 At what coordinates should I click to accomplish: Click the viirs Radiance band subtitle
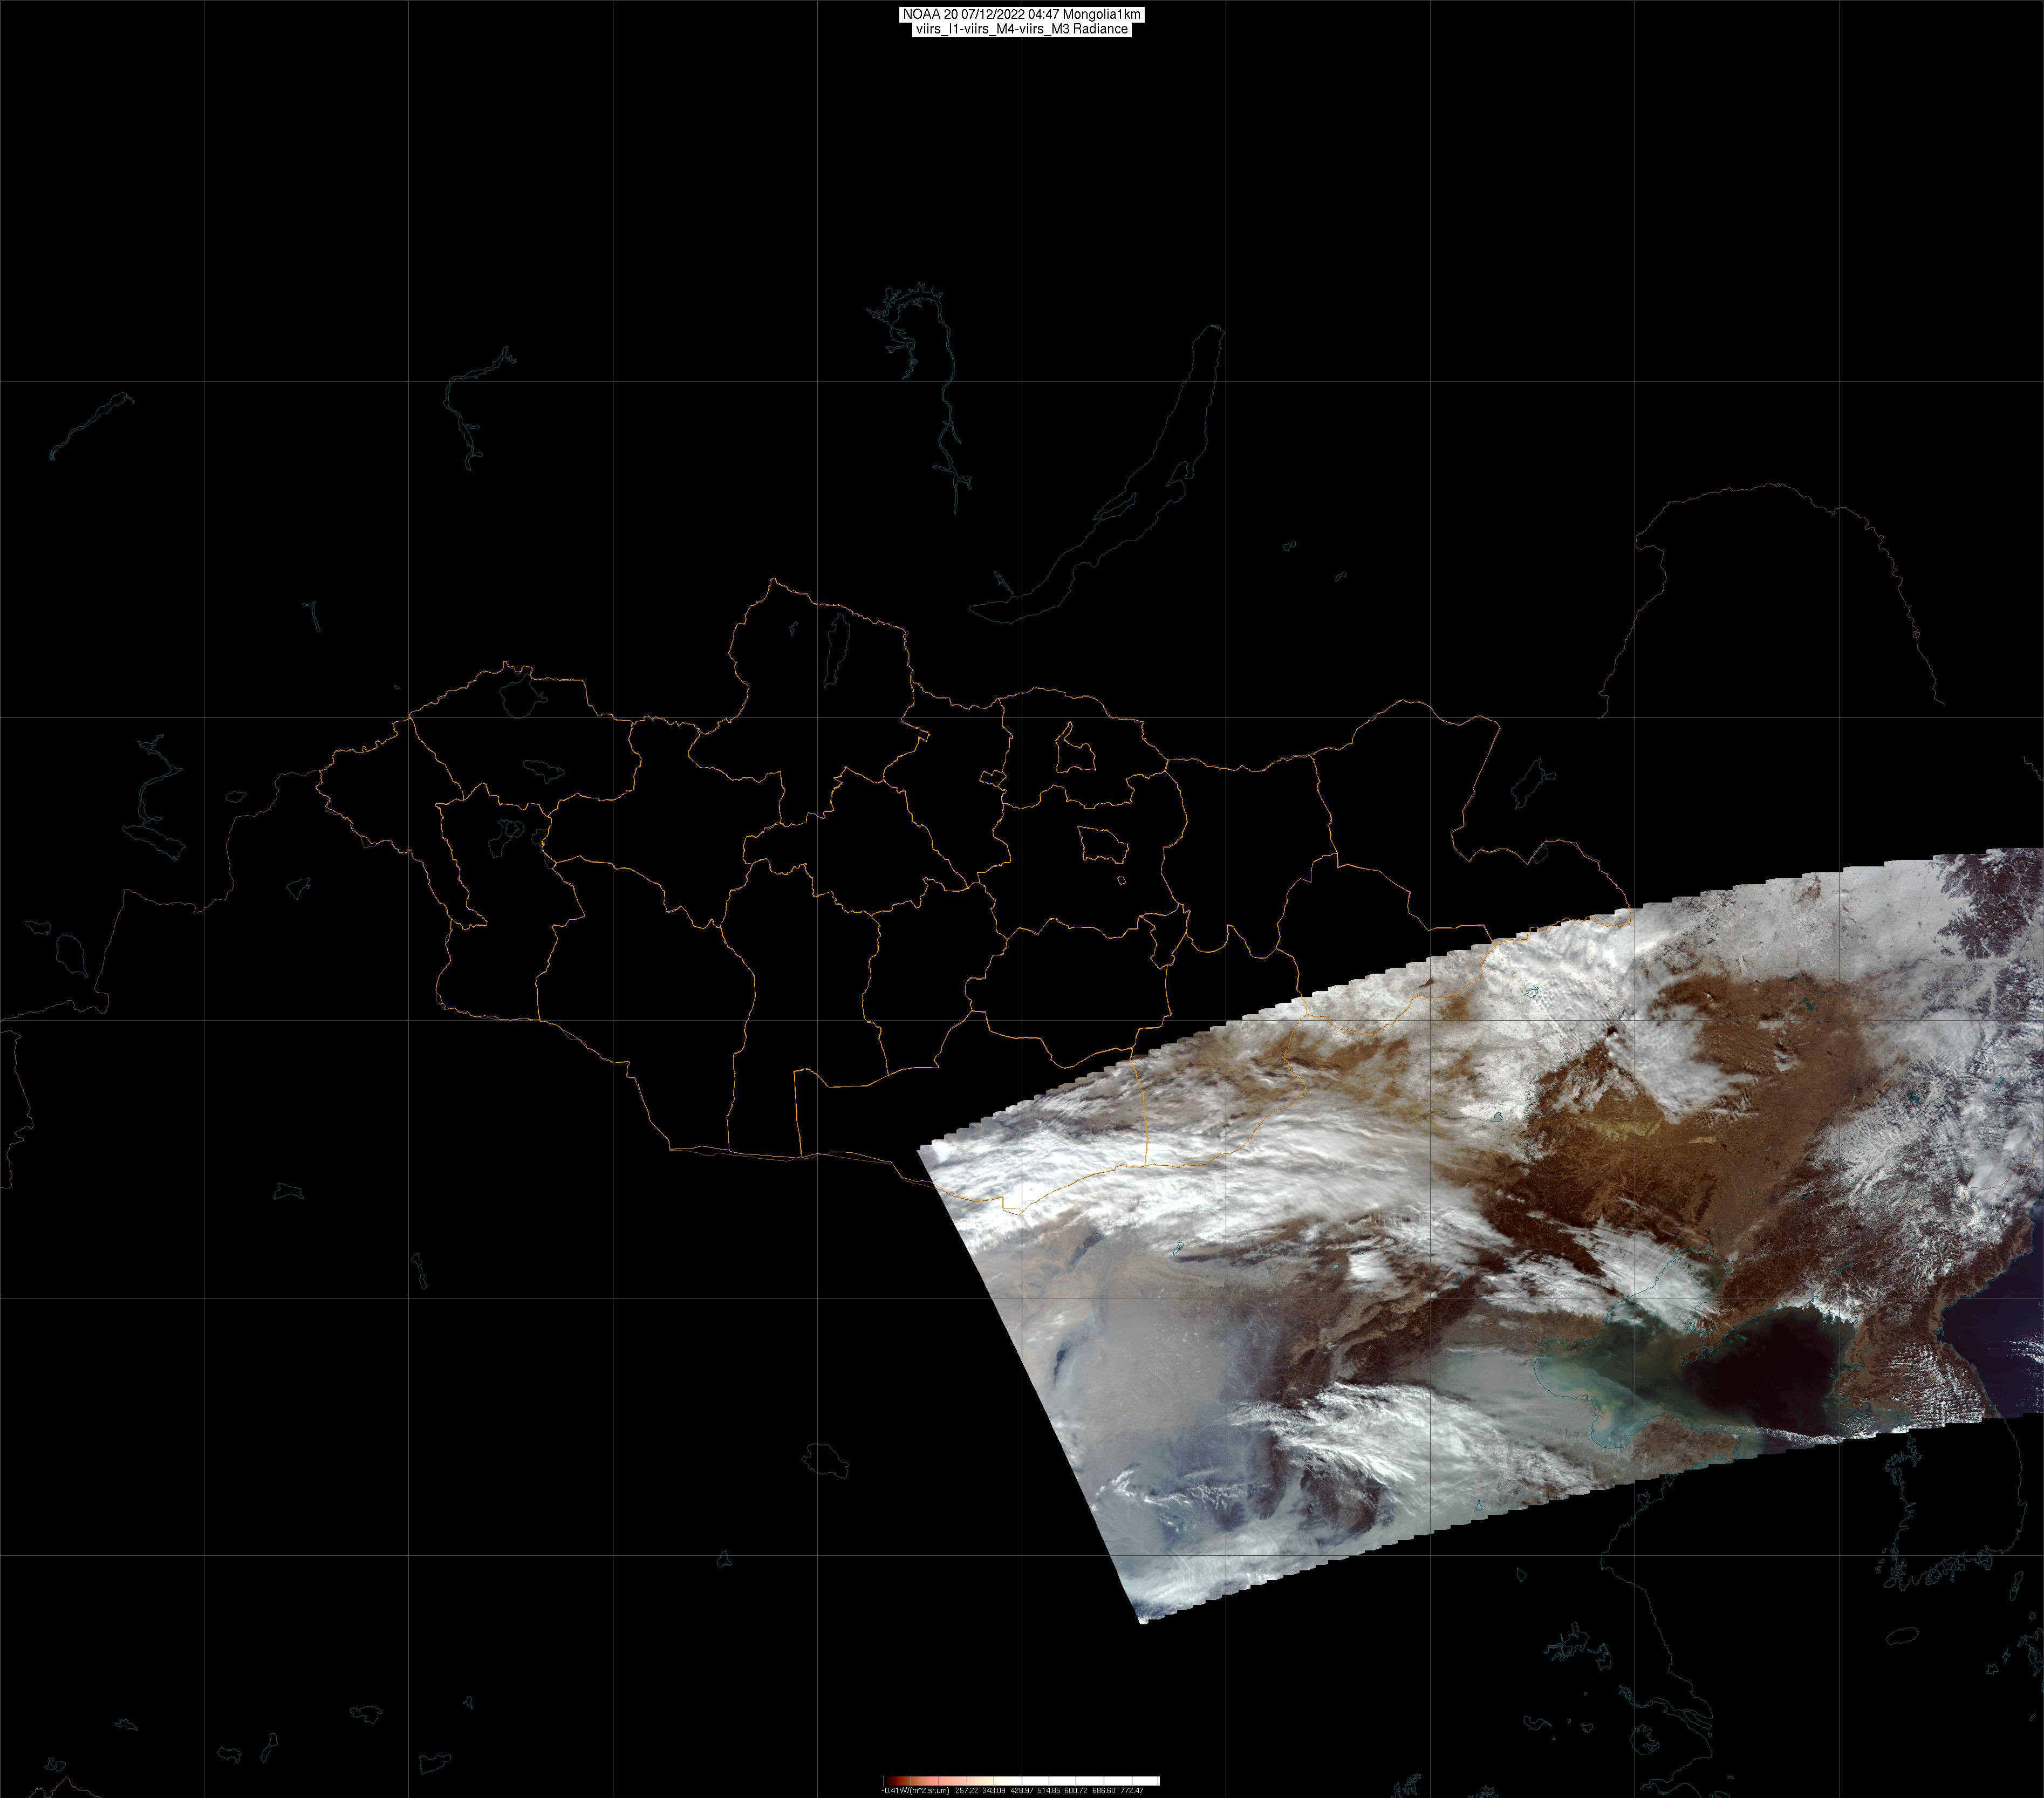click(x=1021, y=29)
